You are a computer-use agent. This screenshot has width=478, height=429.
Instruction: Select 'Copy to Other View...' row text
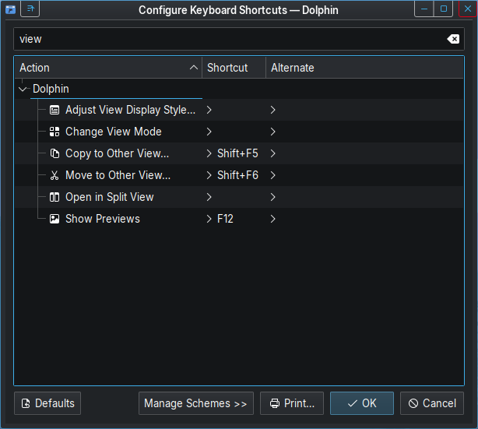coord(117,153)
